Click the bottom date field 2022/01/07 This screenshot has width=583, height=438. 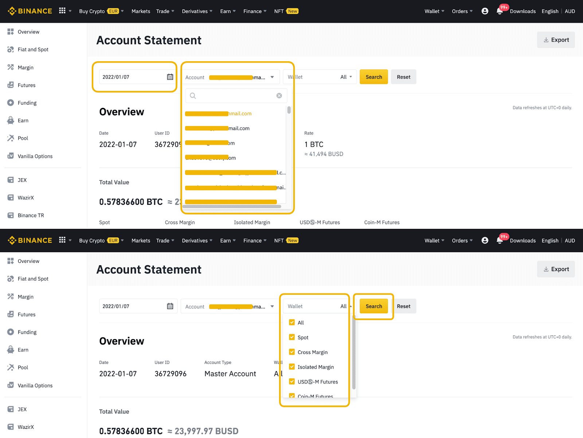pos(138,306)
